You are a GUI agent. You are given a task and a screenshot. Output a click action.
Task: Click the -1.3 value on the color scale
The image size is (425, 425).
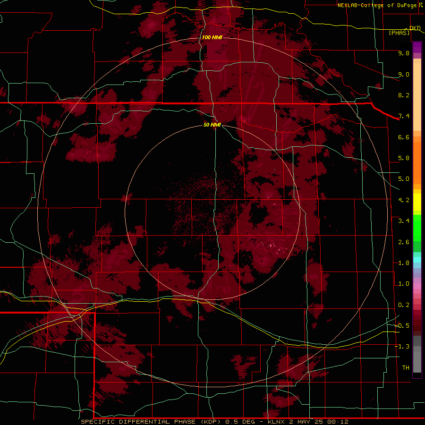[402, 347]
